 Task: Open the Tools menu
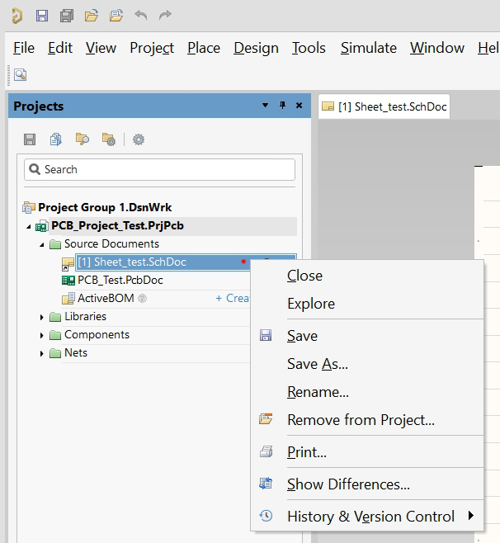[309, 48]
